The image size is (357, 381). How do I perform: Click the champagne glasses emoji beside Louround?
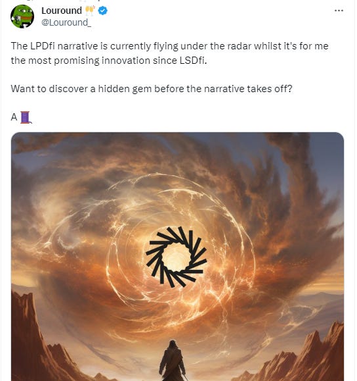click(x=89, y=11)
